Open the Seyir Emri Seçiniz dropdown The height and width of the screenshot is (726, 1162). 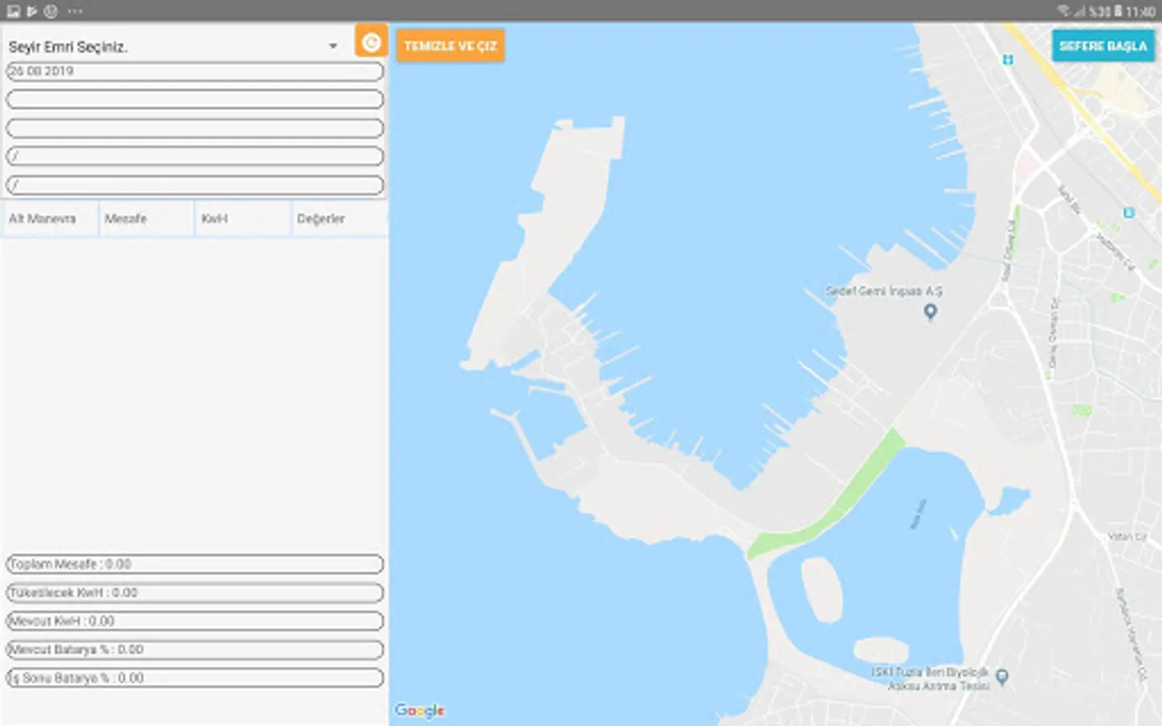click(175, 47)
